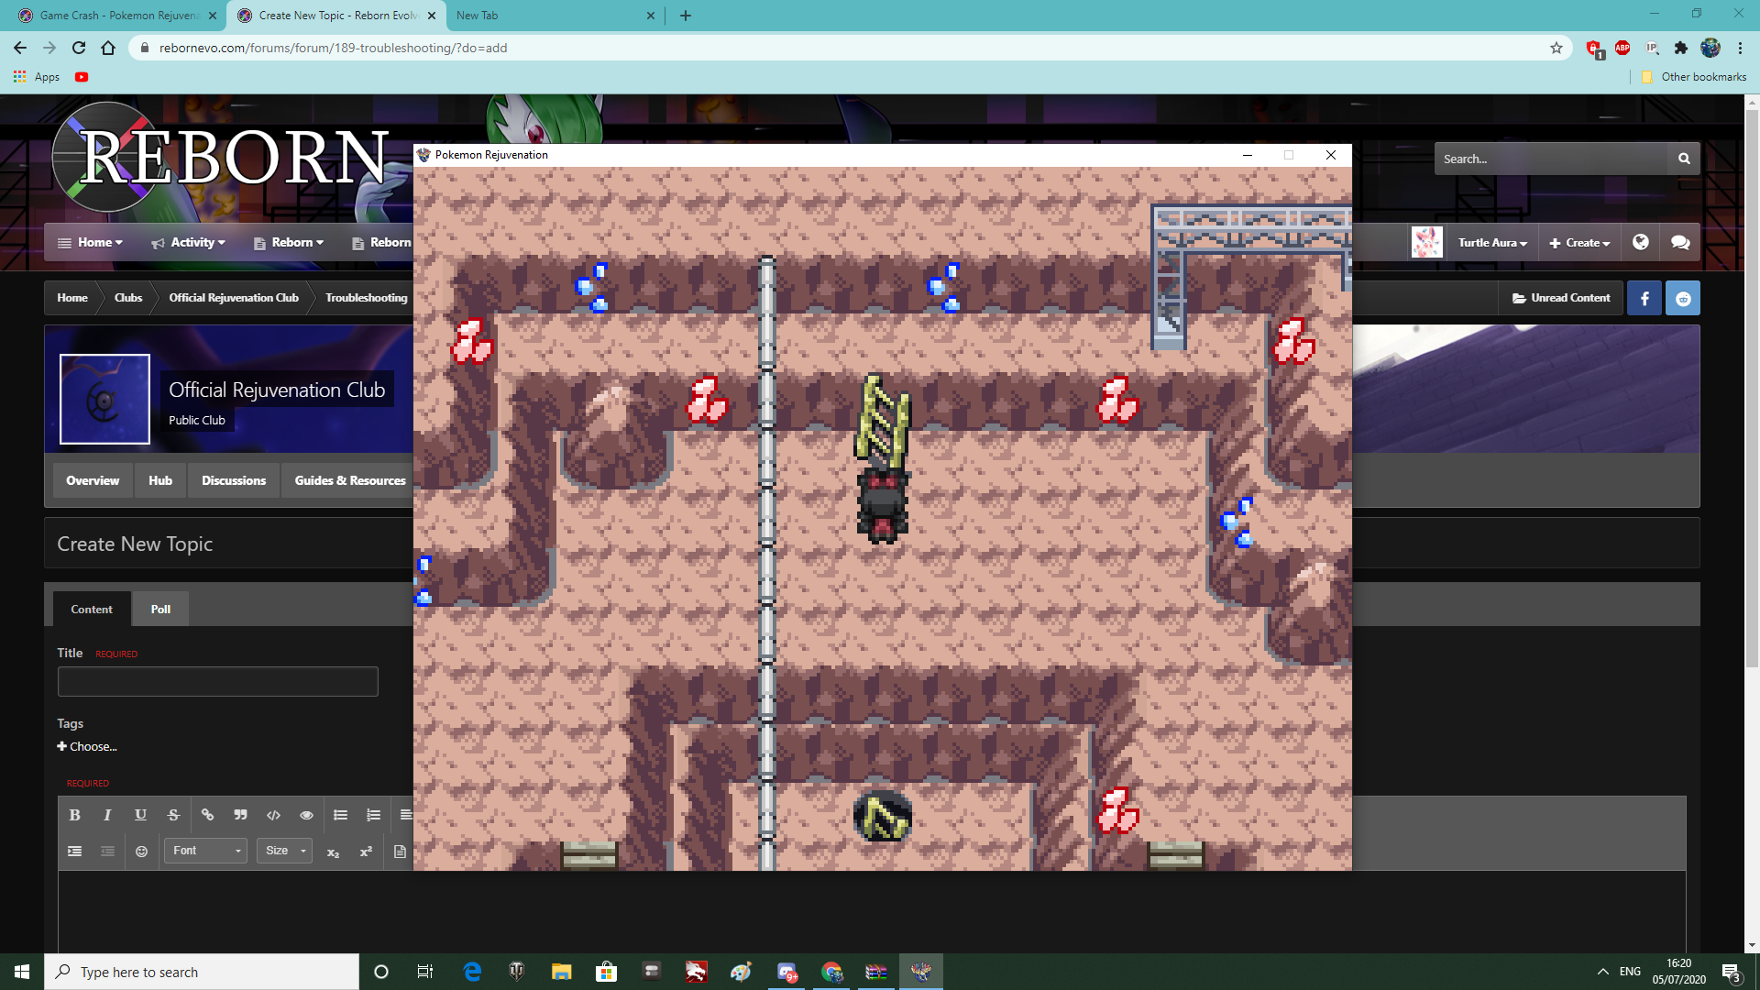Viewport: 1760px width, 990px height.
Task: Go to Home breadcrumb link
Action: (x=72, y=298)
